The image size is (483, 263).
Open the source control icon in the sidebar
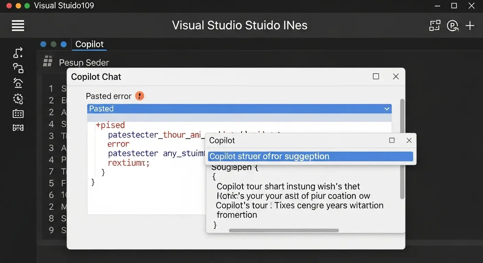pyautogui.click(x=17, y=68)
